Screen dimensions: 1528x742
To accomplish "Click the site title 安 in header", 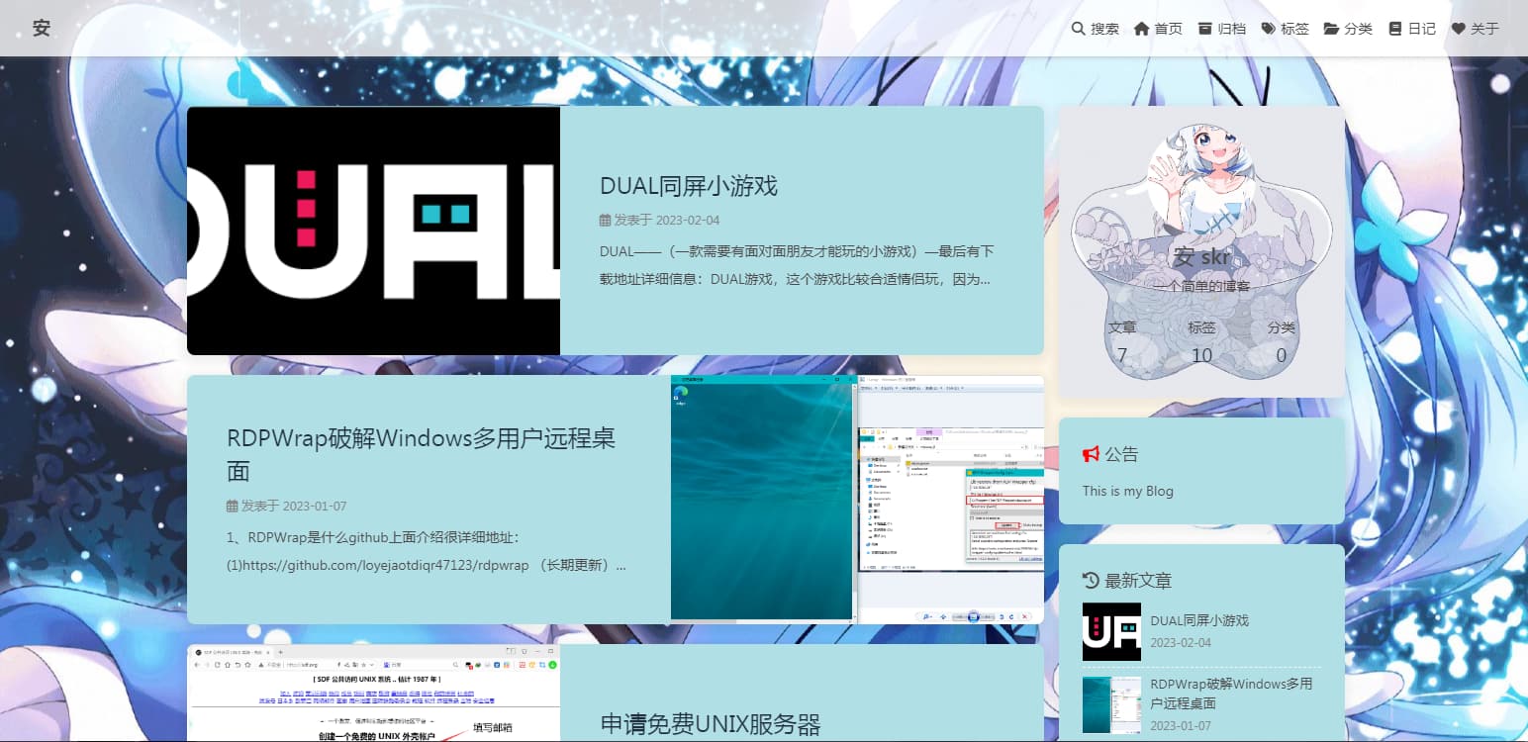I will point(41,28).
